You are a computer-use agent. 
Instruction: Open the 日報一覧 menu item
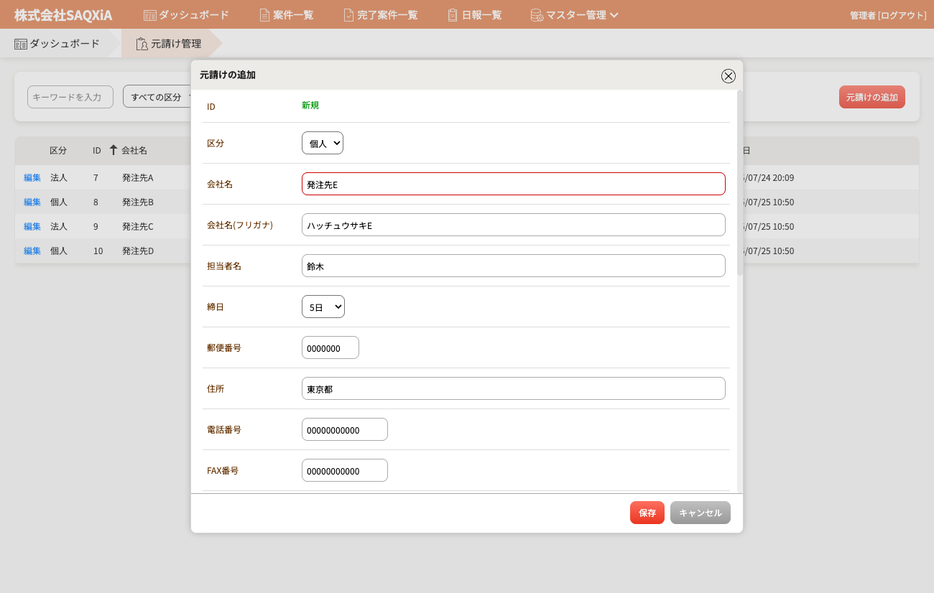pos(481,15)
